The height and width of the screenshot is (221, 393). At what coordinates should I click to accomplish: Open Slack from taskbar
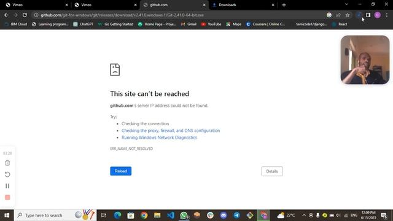click(210, 215)
